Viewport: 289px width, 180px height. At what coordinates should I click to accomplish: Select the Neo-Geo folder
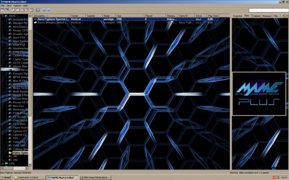tap(18, 106)
